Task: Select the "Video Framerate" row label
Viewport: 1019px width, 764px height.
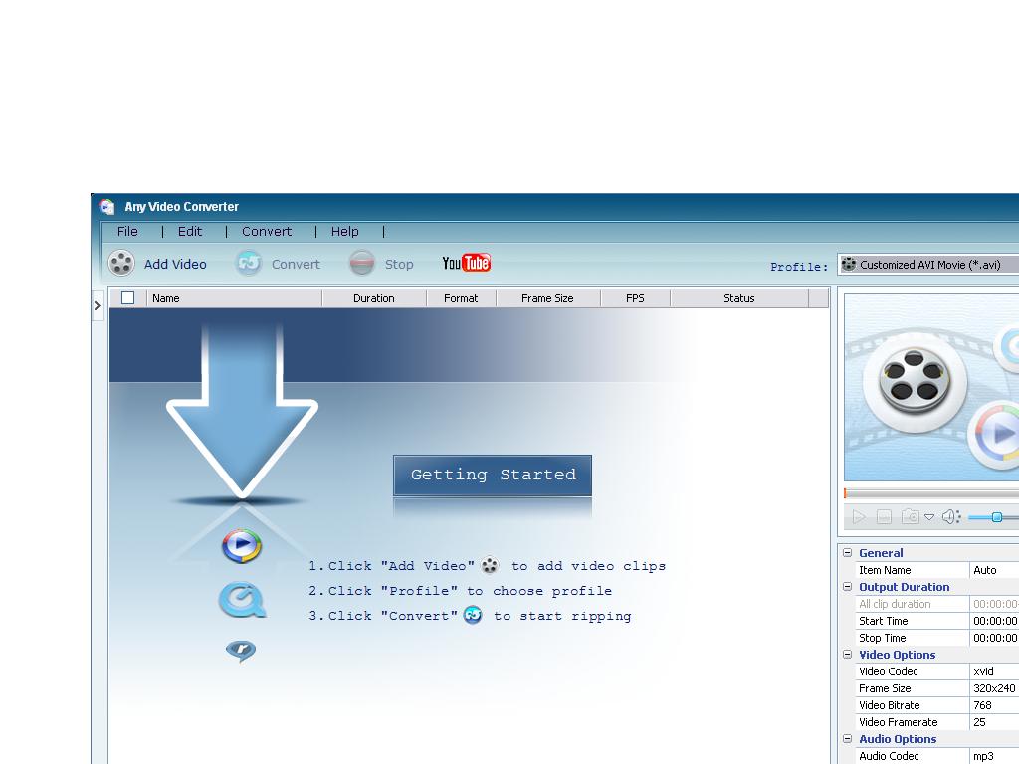Action: tap(899, 722)
